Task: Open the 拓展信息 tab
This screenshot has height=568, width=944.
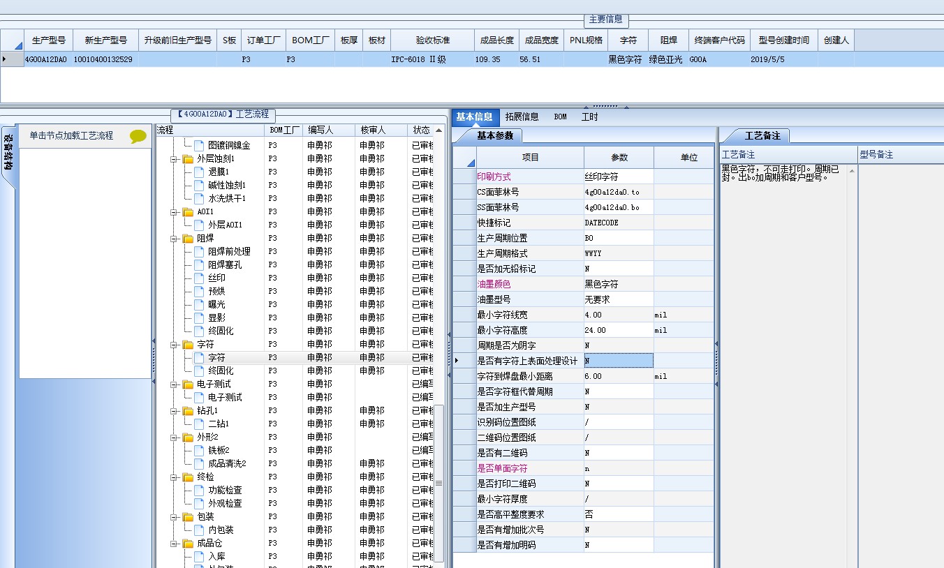Action: [522, 117]
